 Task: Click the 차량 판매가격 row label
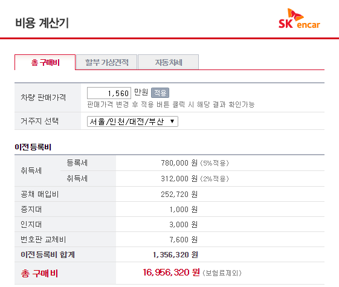point(44,97)
